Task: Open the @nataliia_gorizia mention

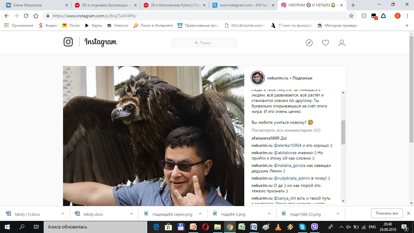Action: pyautogui.click(x=290, y=165)
